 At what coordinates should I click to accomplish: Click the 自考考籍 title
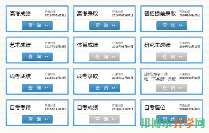pos(20,108)
